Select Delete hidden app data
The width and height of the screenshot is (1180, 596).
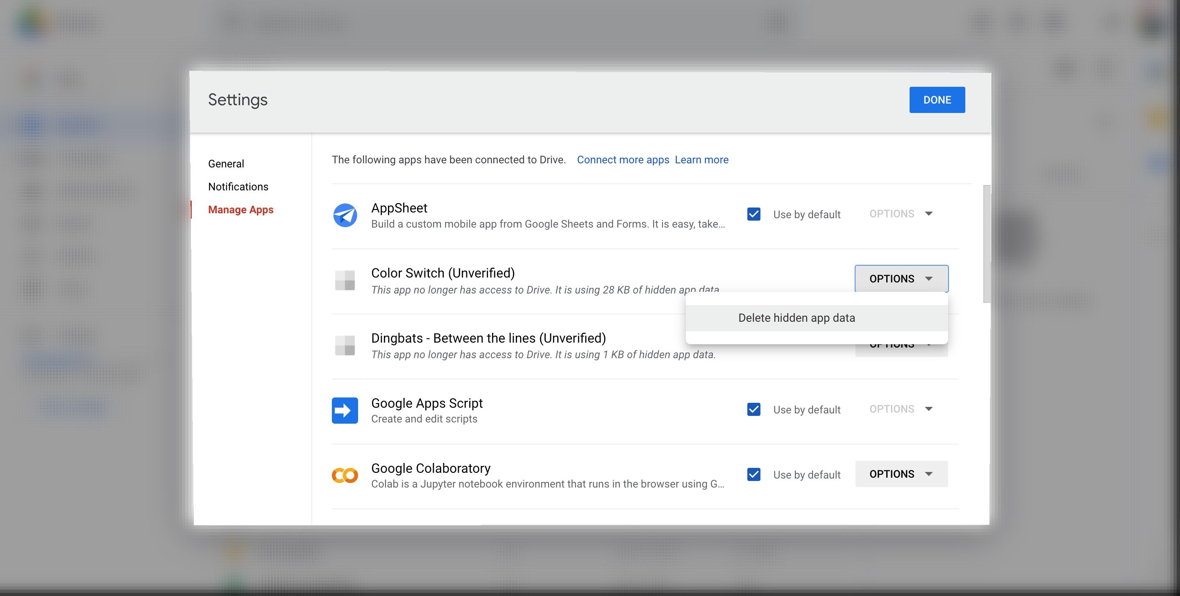pos(796,318)
